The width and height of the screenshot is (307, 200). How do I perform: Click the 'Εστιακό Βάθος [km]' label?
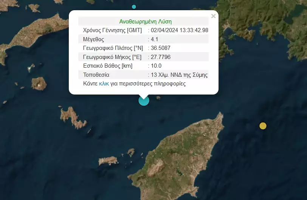(108, 66)
